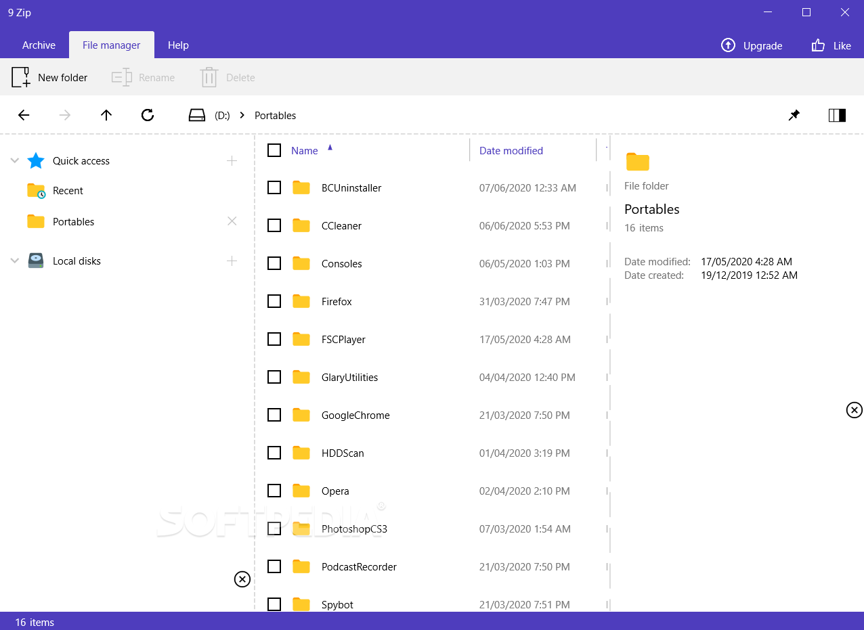Collapse the Quick access tree section
This screenshot has width=864, height=630.
15,160
